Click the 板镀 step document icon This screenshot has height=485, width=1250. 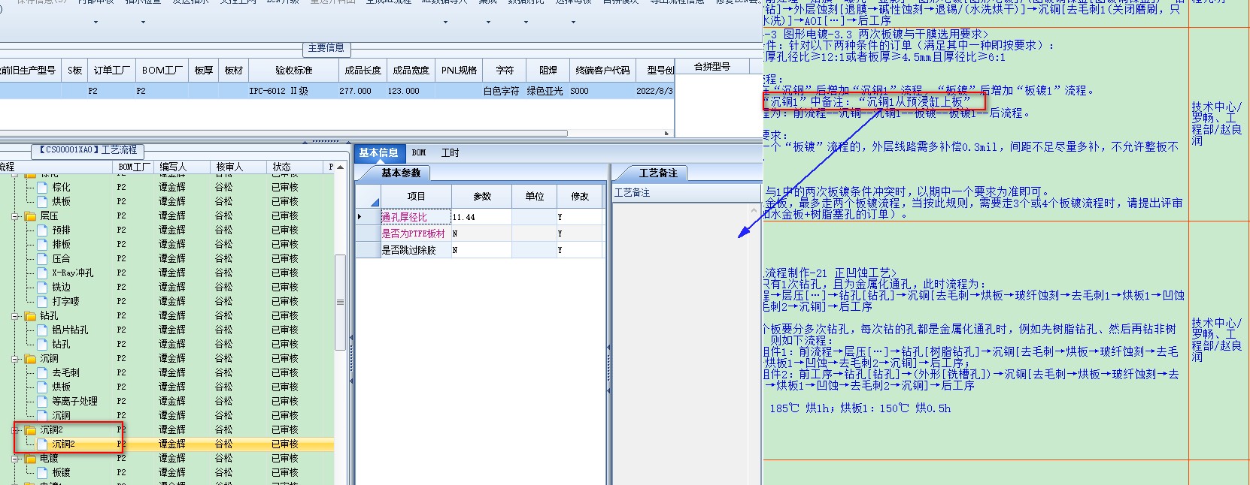pyautogui.click(x=43, y=472)
